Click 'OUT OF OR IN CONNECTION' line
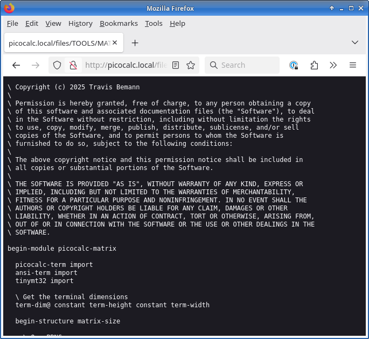 point(161,224)
